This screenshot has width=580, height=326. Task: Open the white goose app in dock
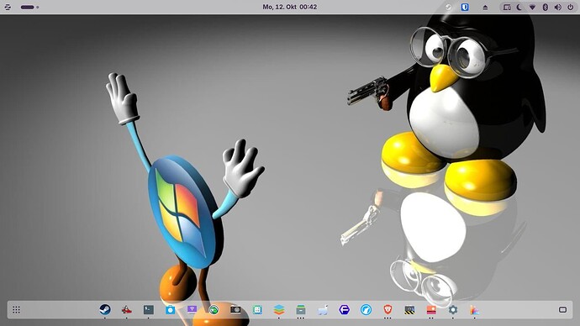tap(323, 309)
